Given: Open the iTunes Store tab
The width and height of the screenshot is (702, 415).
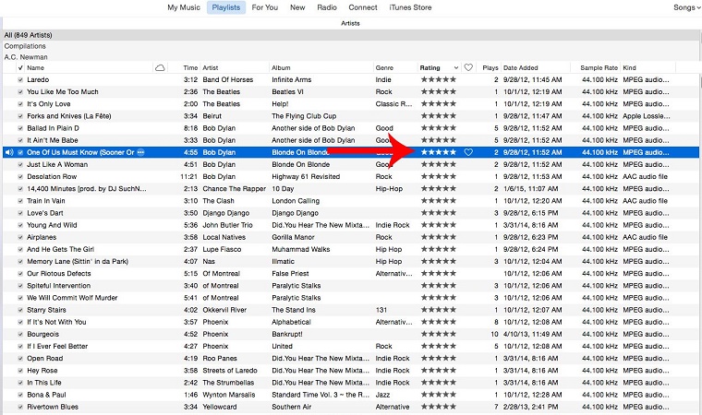Looking at the screenshot, I should click(410, 7).
